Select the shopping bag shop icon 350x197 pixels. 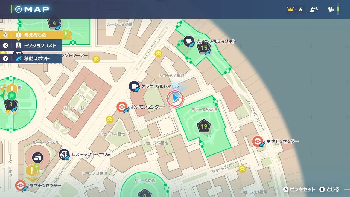(37, 157)
